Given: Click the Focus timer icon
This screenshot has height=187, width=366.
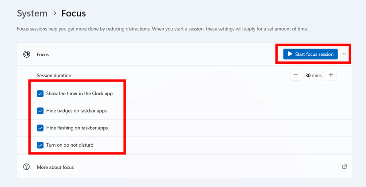Looking at the screenshot, I should coord(26,55).
